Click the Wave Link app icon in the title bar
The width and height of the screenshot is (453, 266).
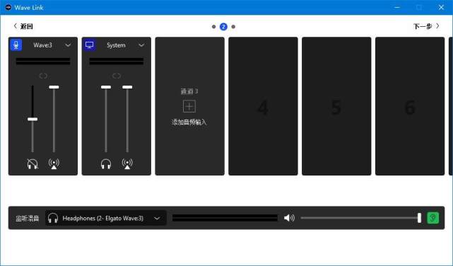point(8,7)
